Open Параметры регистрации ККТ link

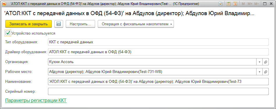36,101
